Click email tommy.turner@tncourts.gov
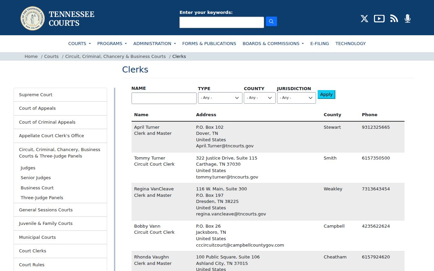Screen dimensions: 434x271 [x=227, y=177]
